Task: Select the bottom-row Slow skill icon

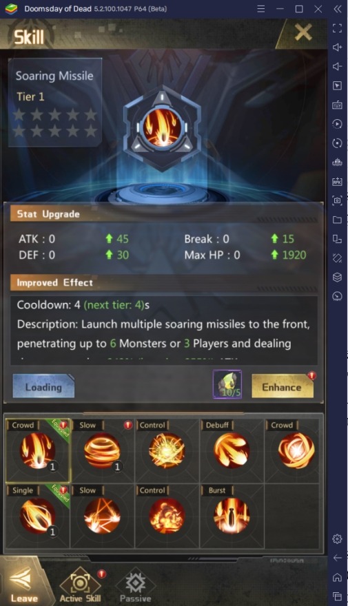Action: [102, 516]
